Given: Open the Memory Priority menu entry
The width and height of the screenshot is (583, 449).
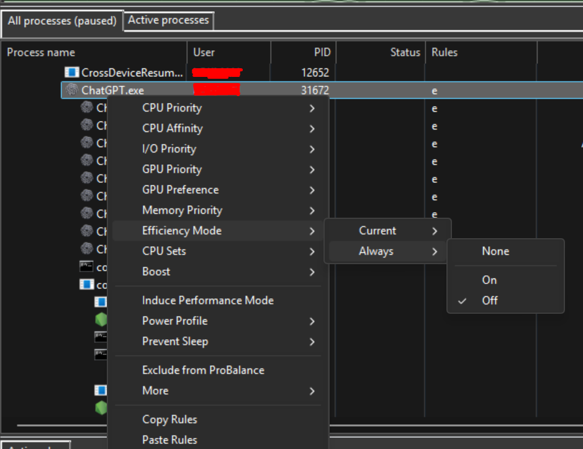Looking at the screenshot, I should coord(218,210).
